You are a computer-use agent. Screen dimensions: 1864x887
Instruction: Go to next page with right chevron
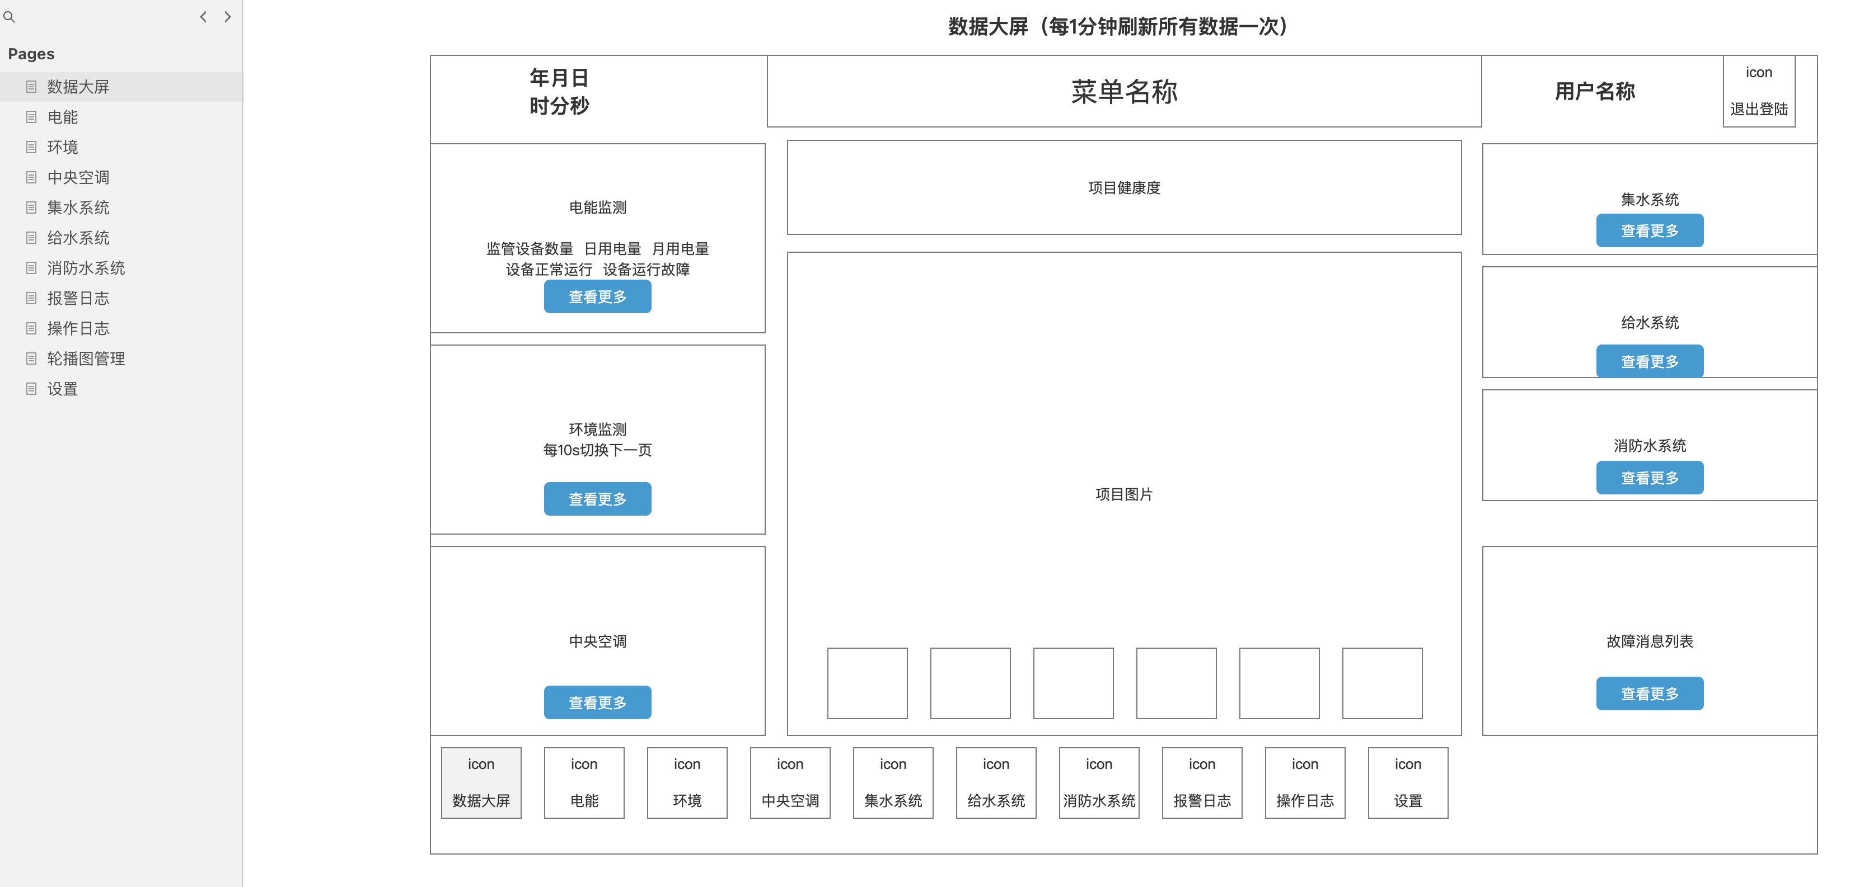(227, 16)
